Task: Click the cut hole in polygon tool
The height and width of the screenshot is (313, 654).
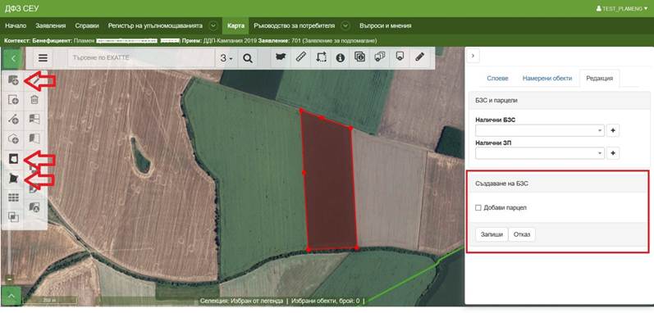Action: coord(14,159)
